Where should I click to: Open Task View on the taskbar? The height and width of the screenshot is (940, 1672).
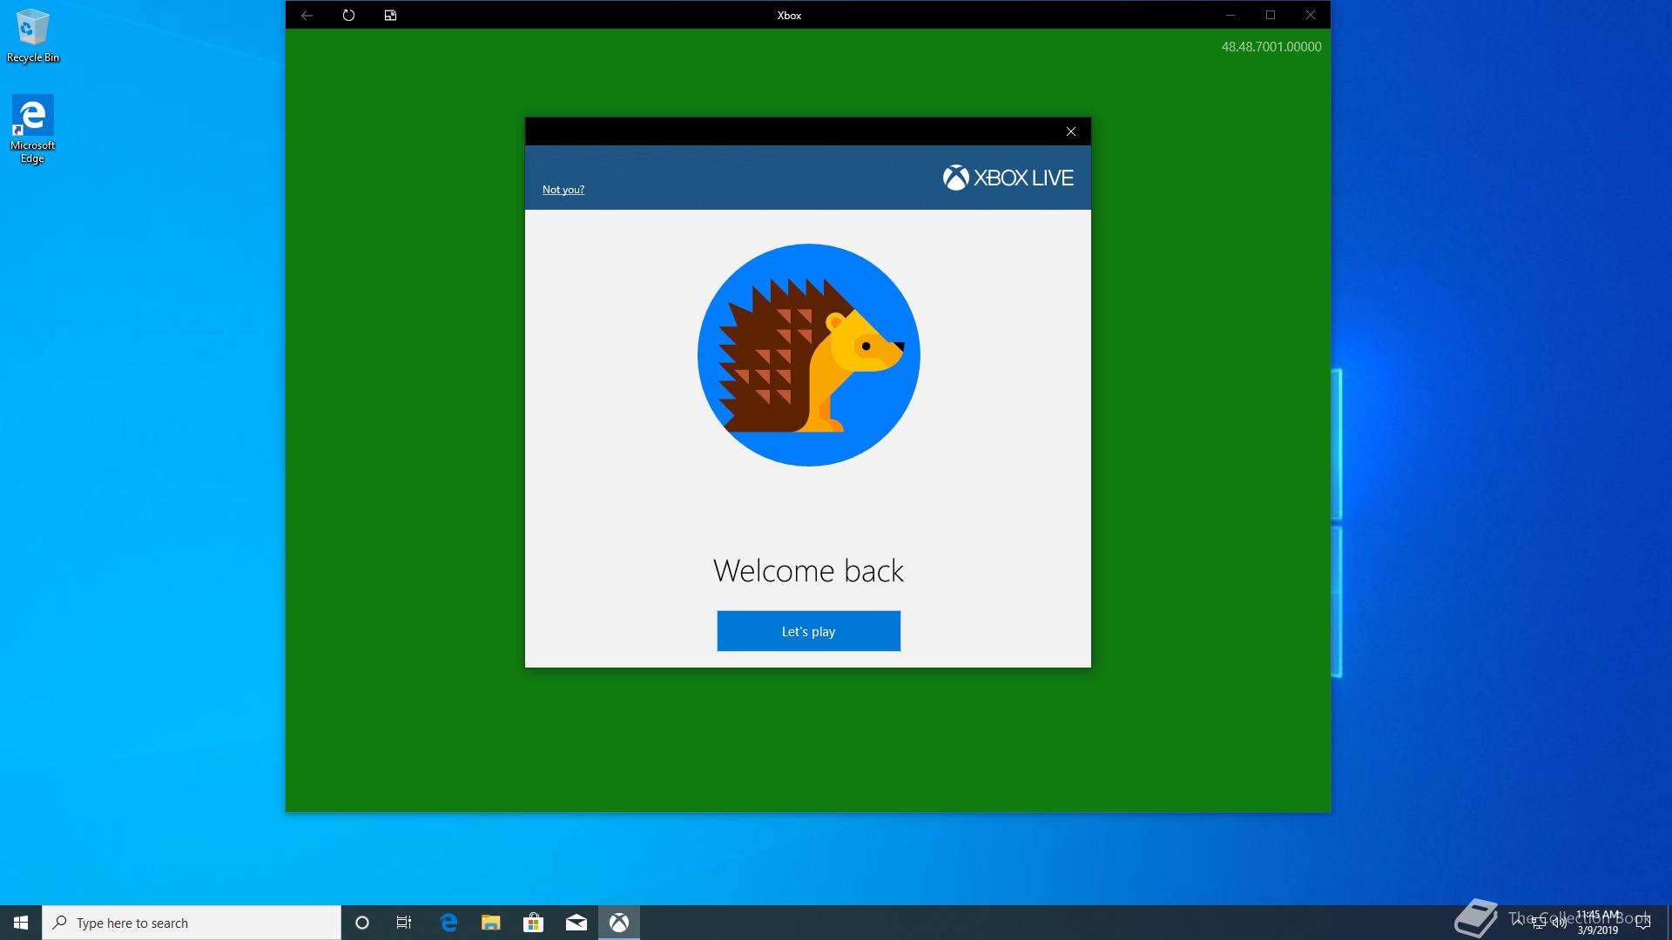click(404, 923)
